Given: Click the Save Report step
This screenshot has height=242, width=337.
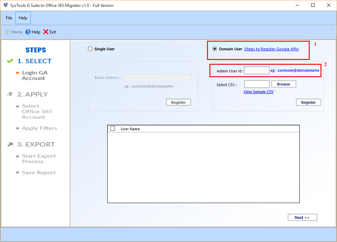Looking at the screenshot, I should click(x=39, y=173).
